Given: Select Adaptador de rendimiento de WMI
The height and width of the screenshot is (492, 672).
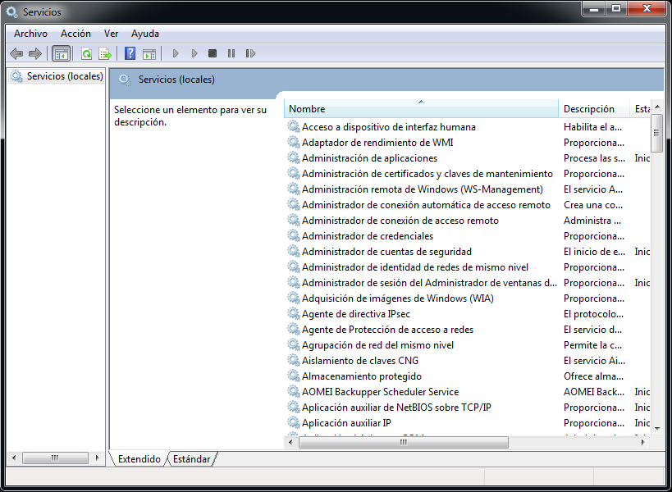Looking at the screenshot, I should [x=377, y=143].
